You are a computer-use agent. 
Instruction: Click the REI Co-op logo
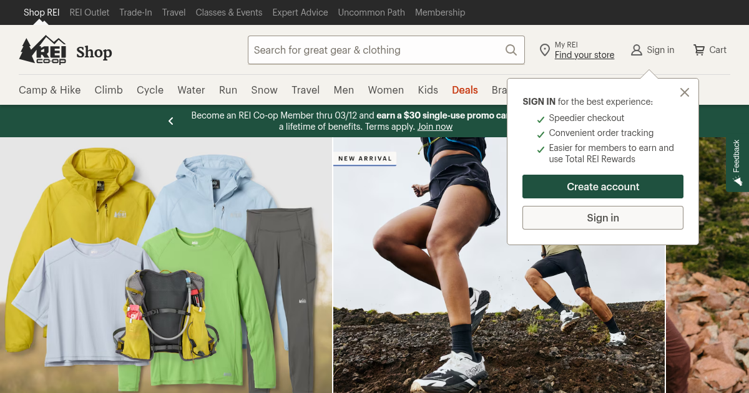coord(42,50)
